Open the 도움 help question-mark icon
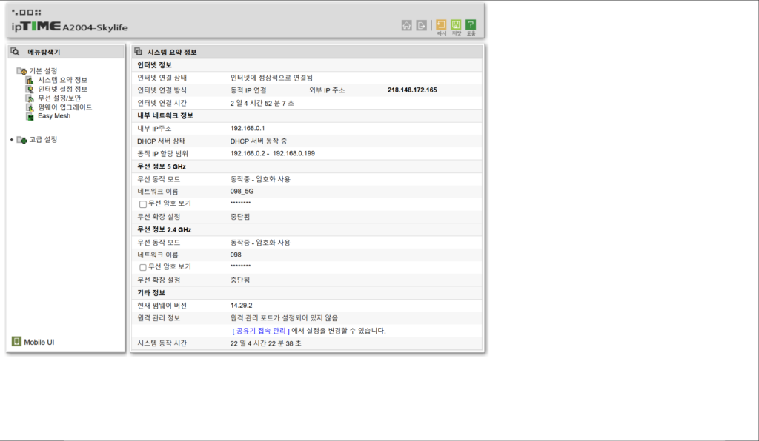 tap(471, 26)
